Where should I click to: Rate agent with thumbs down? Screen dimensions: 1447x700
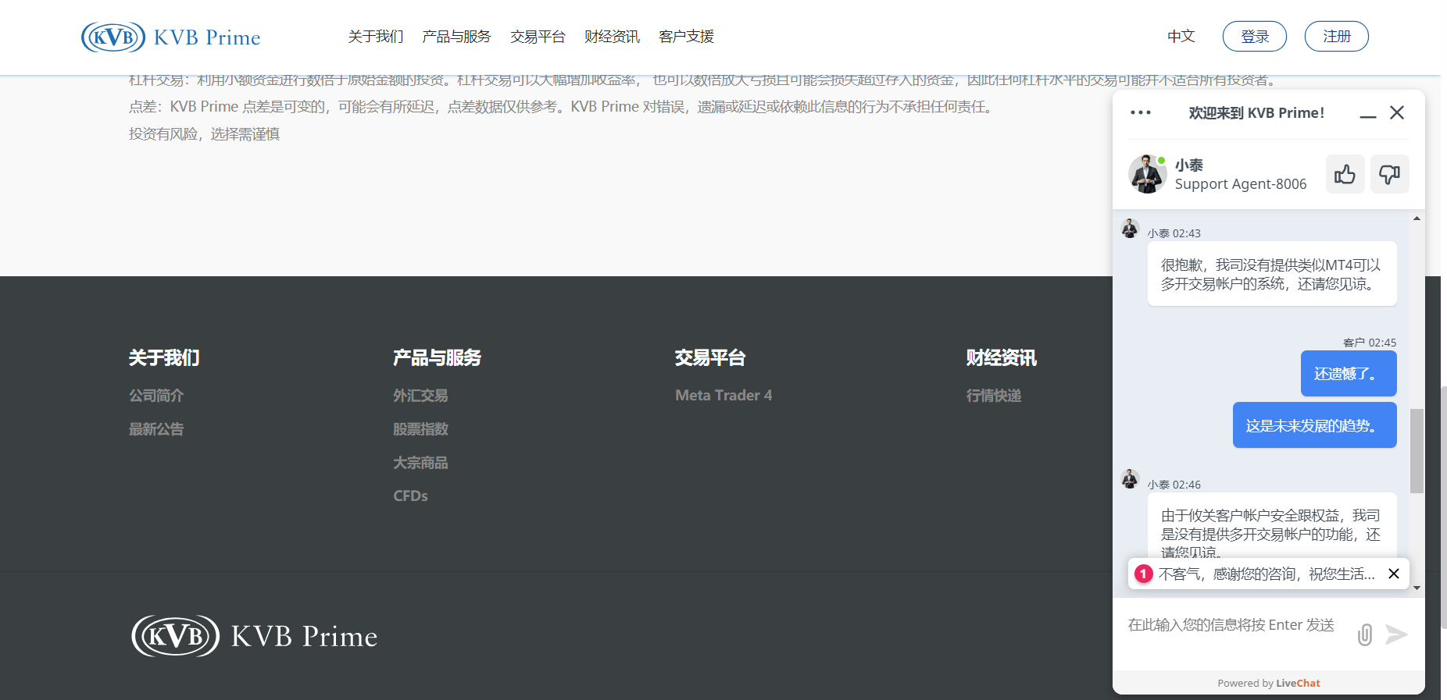pyautogui.click(x=1389, y=174)
